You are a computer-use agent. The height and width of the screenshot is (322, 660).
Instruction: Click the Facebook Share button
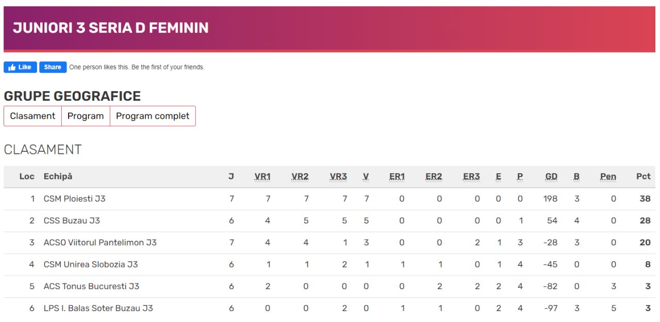(x=53, y=67)
